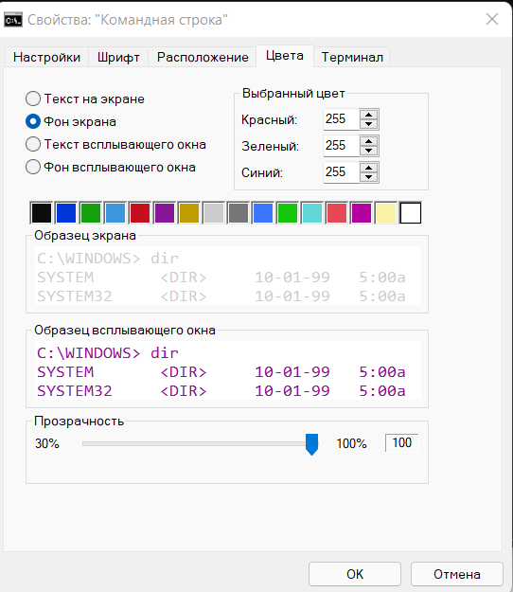Image resolution: width=513 pixels, height=592 pixels.
Task: Click the Синий value field
Action: coord(342,172)
